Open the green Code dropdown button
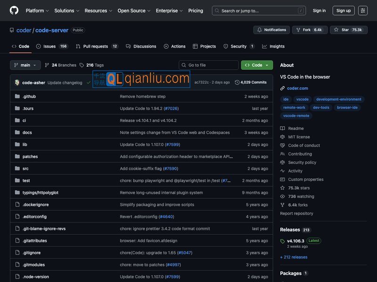Viewport: 377px width, 282px height. pyautogui.click(x=257, y=65)
